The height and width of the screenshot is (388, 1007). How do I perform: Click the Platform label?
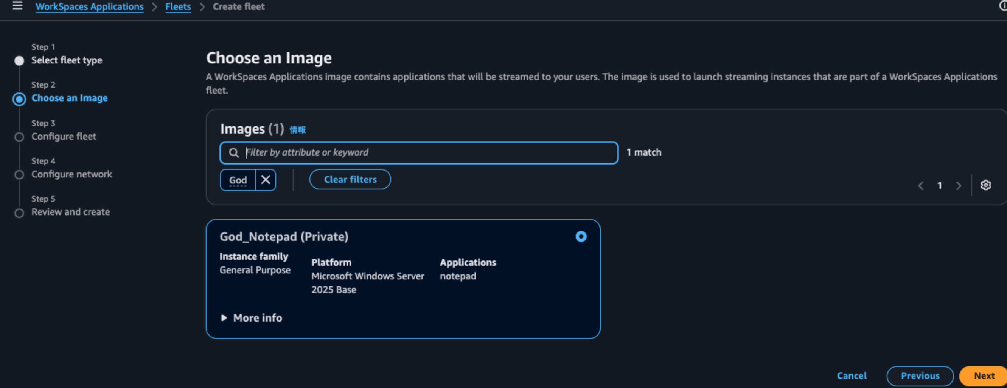331,262
